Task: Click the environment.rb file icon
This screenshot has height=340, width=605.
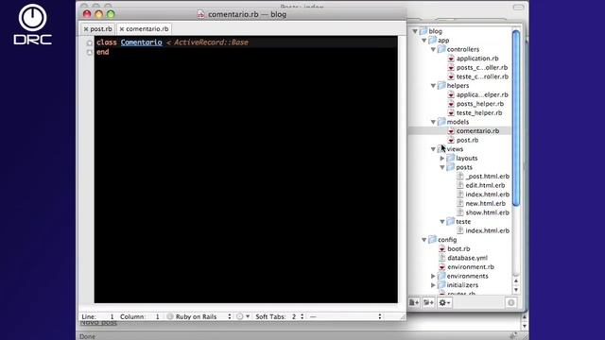Action: tap(442, 266)
